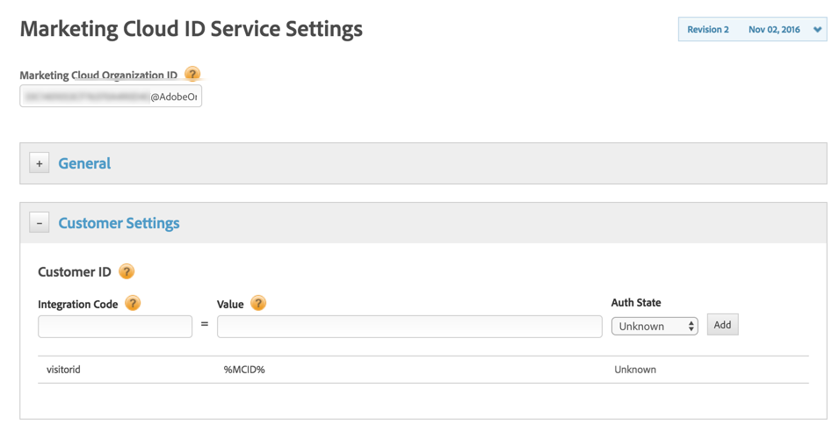The width and height of the screenshot is (832, 425).
Task: Click the Unknown auth state of visitorid
Action: pos(634,370)
